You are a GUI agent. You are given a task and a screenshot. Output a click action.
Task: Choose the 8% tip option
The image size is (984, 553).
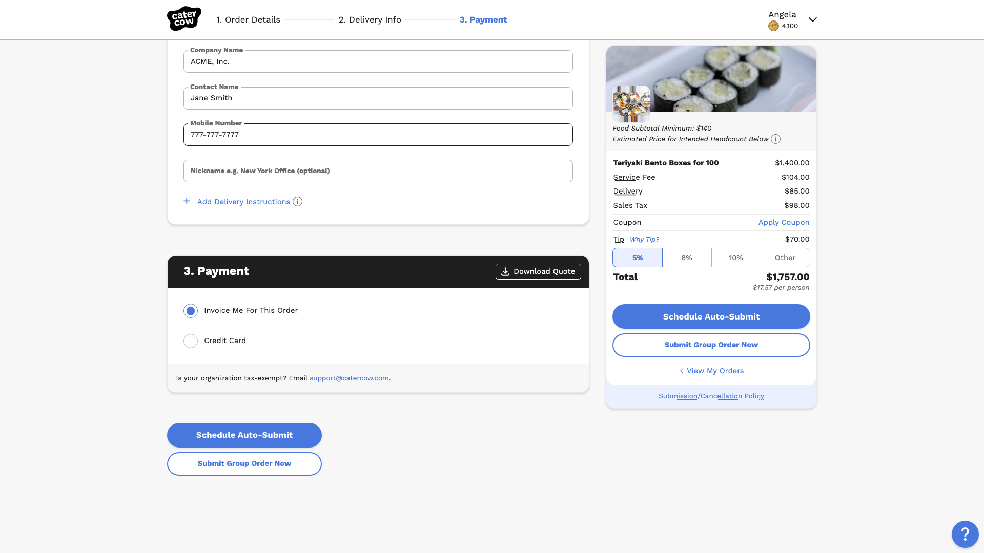pos(687,258)
